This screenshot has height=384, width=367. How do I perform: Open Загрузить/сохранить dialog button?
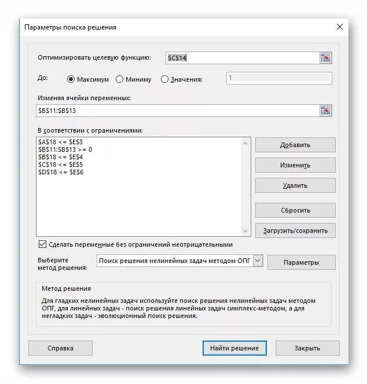pos(295,231)
